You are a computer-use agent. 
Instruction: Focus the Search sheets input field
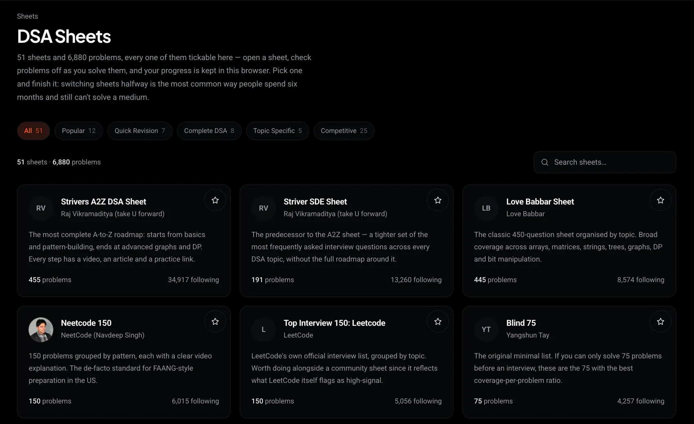coord(605,162)
